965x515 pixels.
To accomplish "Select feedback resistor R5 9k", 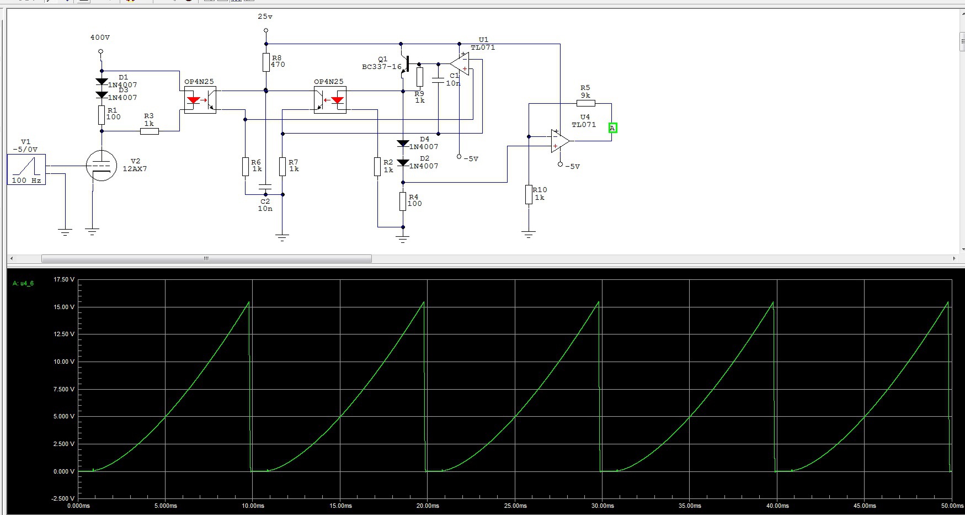I will pyautogui.click(x=586, y=103).
